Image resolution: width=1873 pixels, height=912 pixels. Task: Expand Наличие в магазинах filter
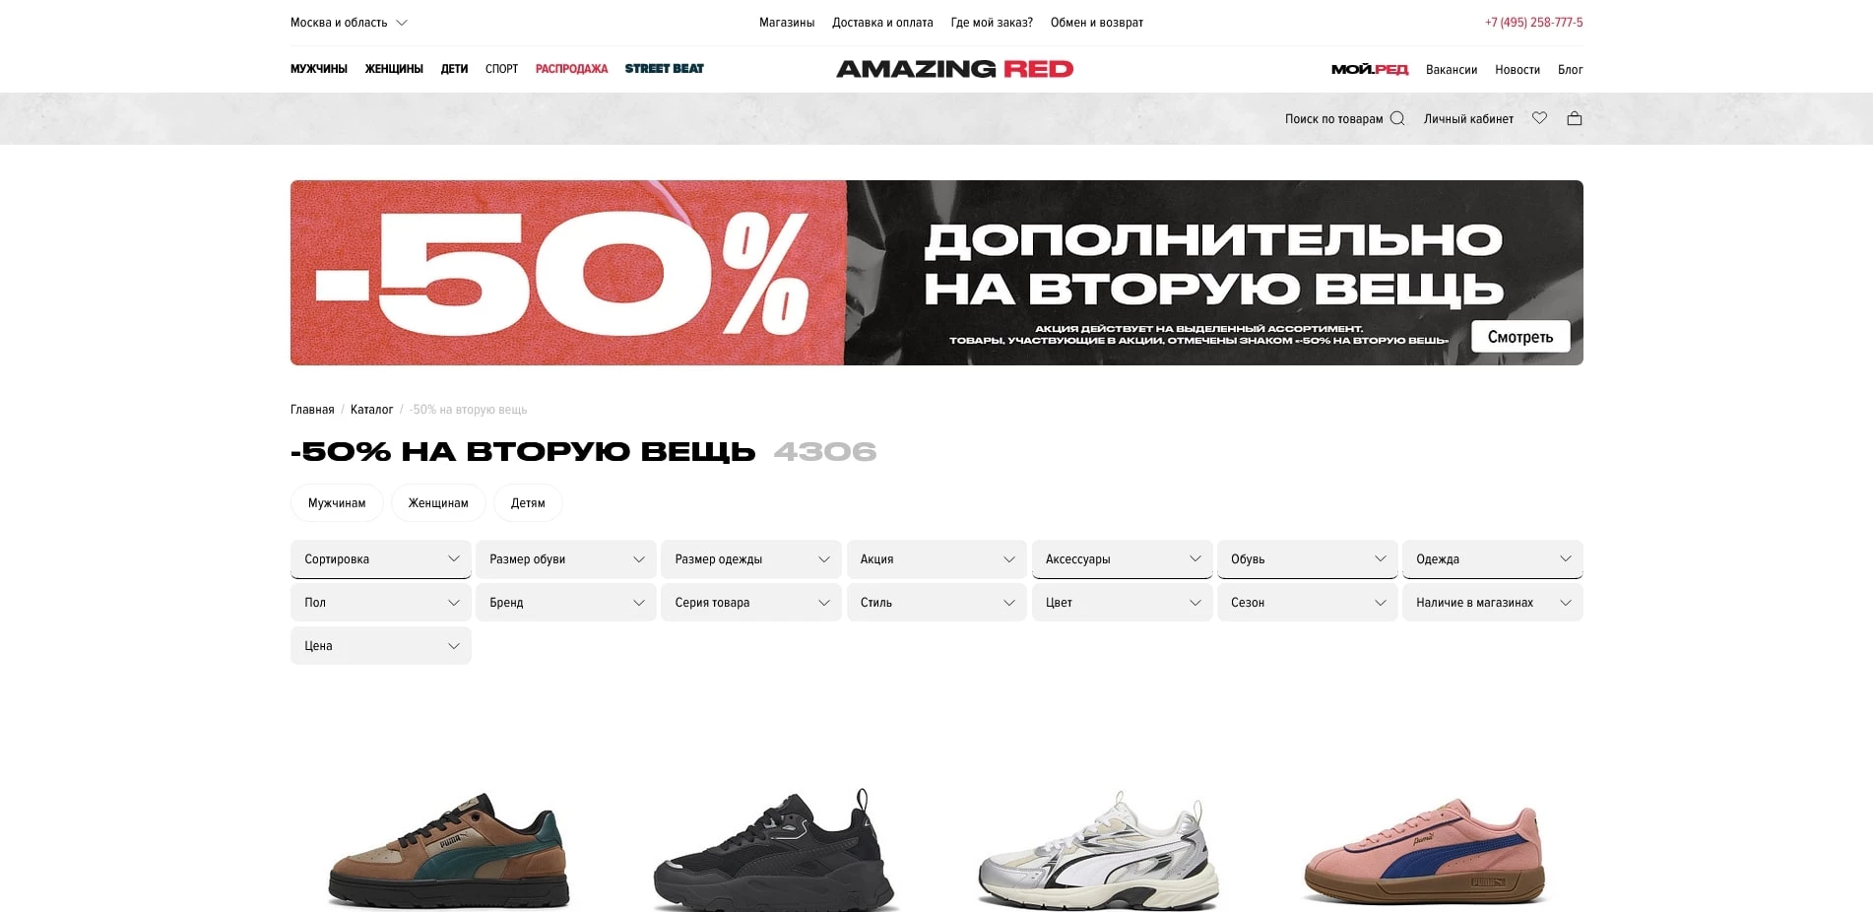coord(1492,603)
